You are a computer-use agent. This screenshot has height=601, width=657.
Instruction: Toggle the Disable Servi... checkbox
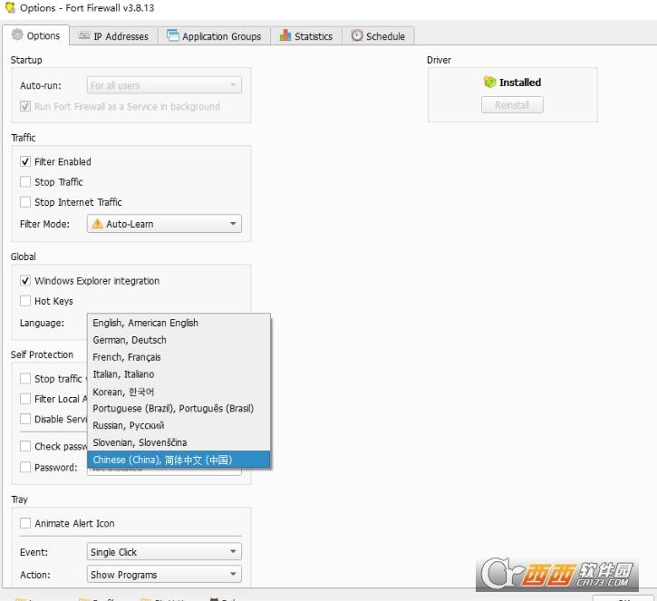pos(25,419)
